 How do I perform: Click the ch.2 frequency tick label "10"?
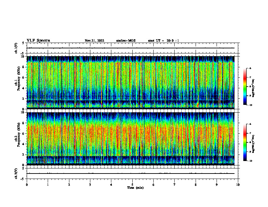pos(23,112)
